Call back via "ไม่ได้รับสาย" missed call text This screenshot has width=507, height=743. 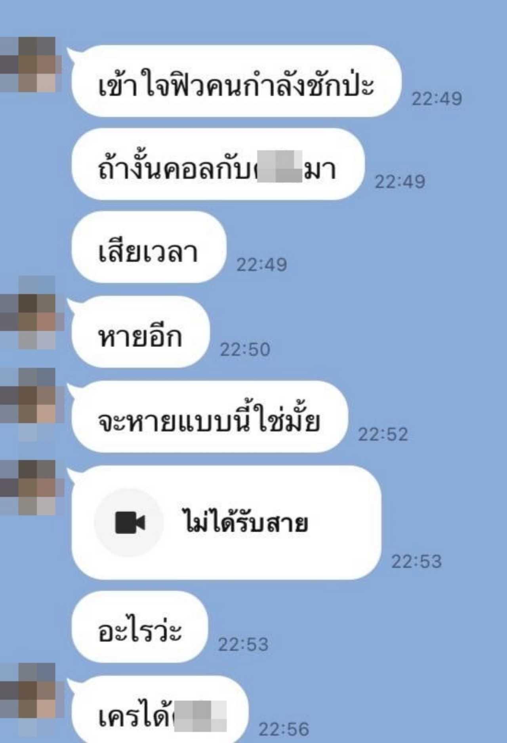point(245,522)
